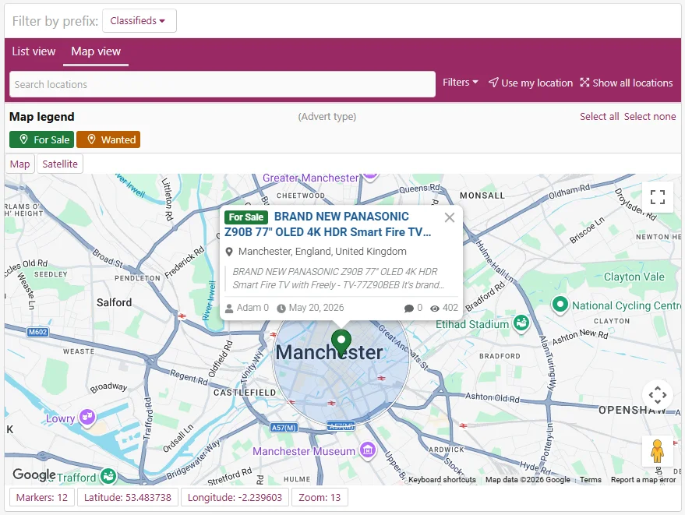Viewport: 685px width, 515px height.
Task: Toggle the Wanted legend marker
Action: (x=108, y=139)
